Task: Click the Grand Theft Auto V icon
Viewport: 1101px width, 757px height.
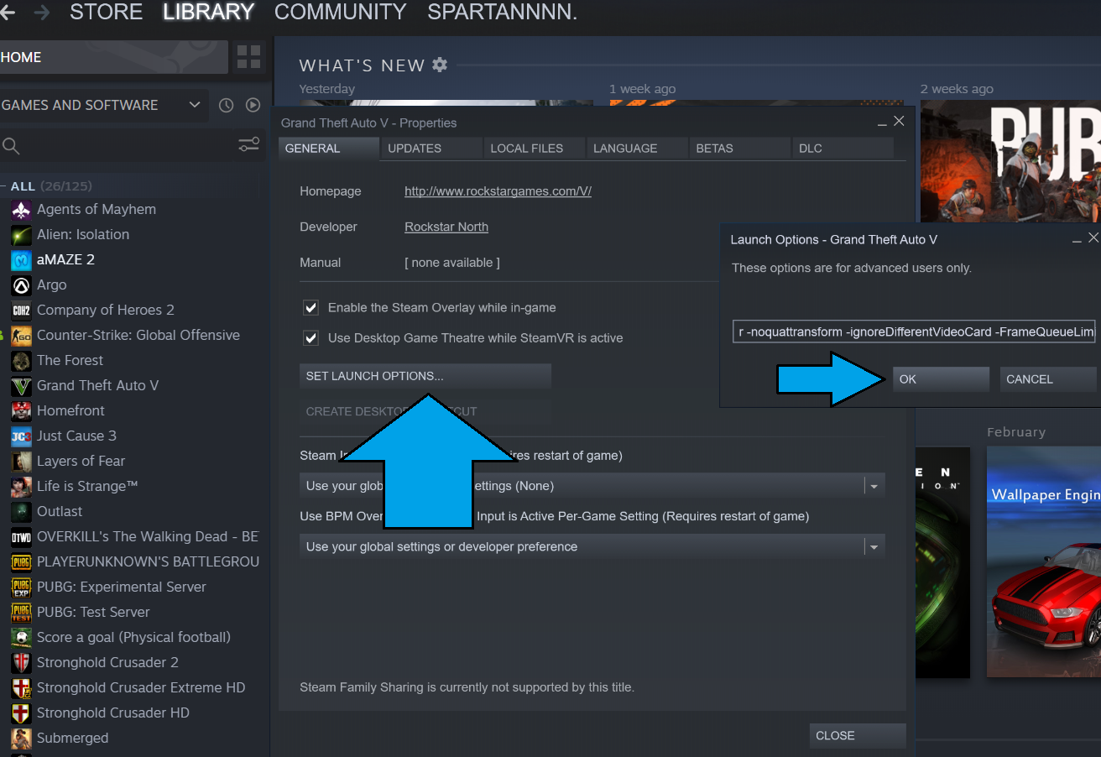Action: (x=21, y=386)
